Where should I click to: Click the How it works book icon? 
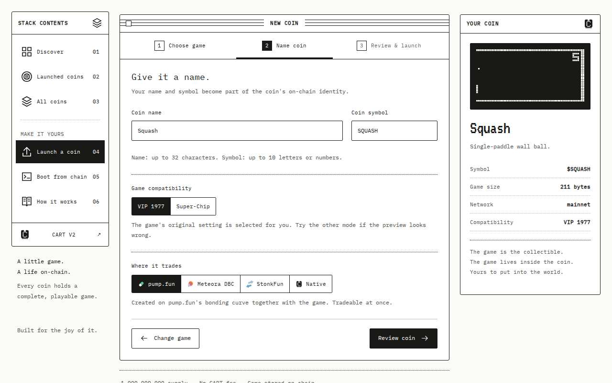coord(27,202)
